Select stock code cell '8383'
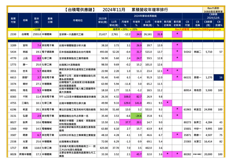The image size is (230, 162). (13, 97)
